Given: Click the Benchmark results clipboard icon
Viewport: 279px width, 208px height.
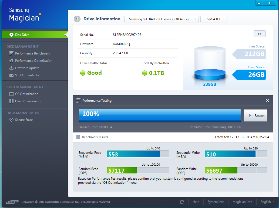Looking at the screenshot, I should click(78, 137).
